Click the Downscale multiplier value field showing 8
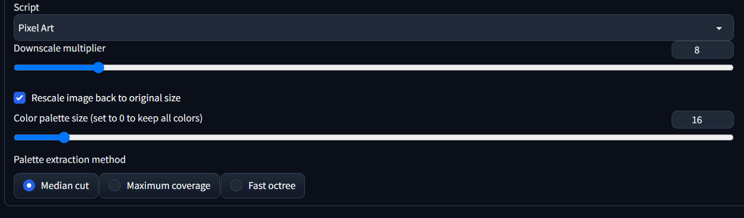This screenshot has width=744, height=218. click(702, 50)
